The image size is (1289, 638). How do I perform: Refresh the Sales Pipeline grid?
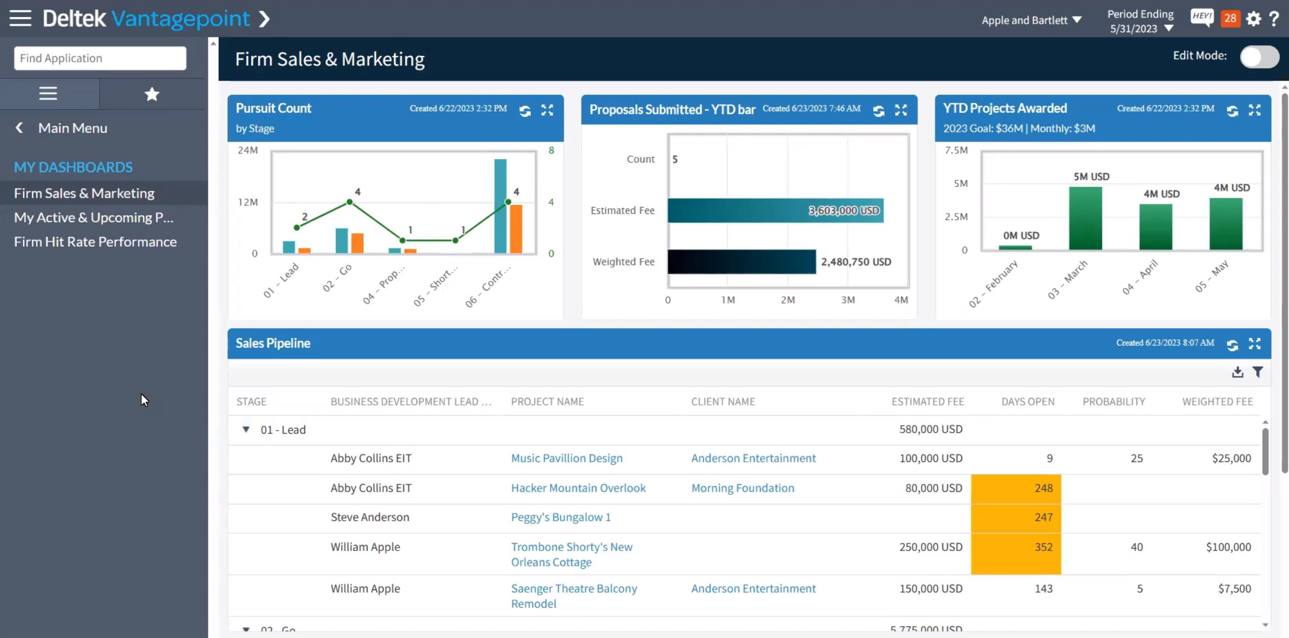tap(1232, 345)
